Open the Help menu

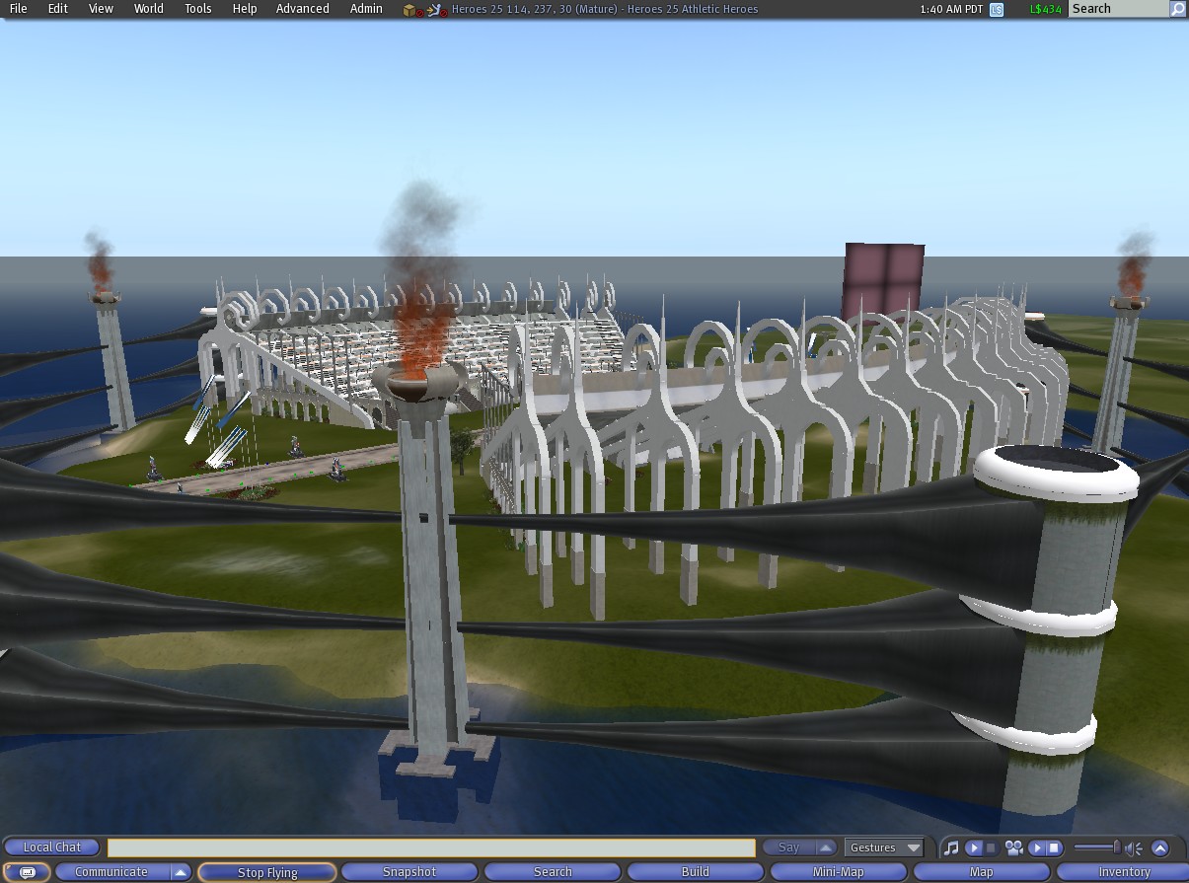tap(245, 9)
